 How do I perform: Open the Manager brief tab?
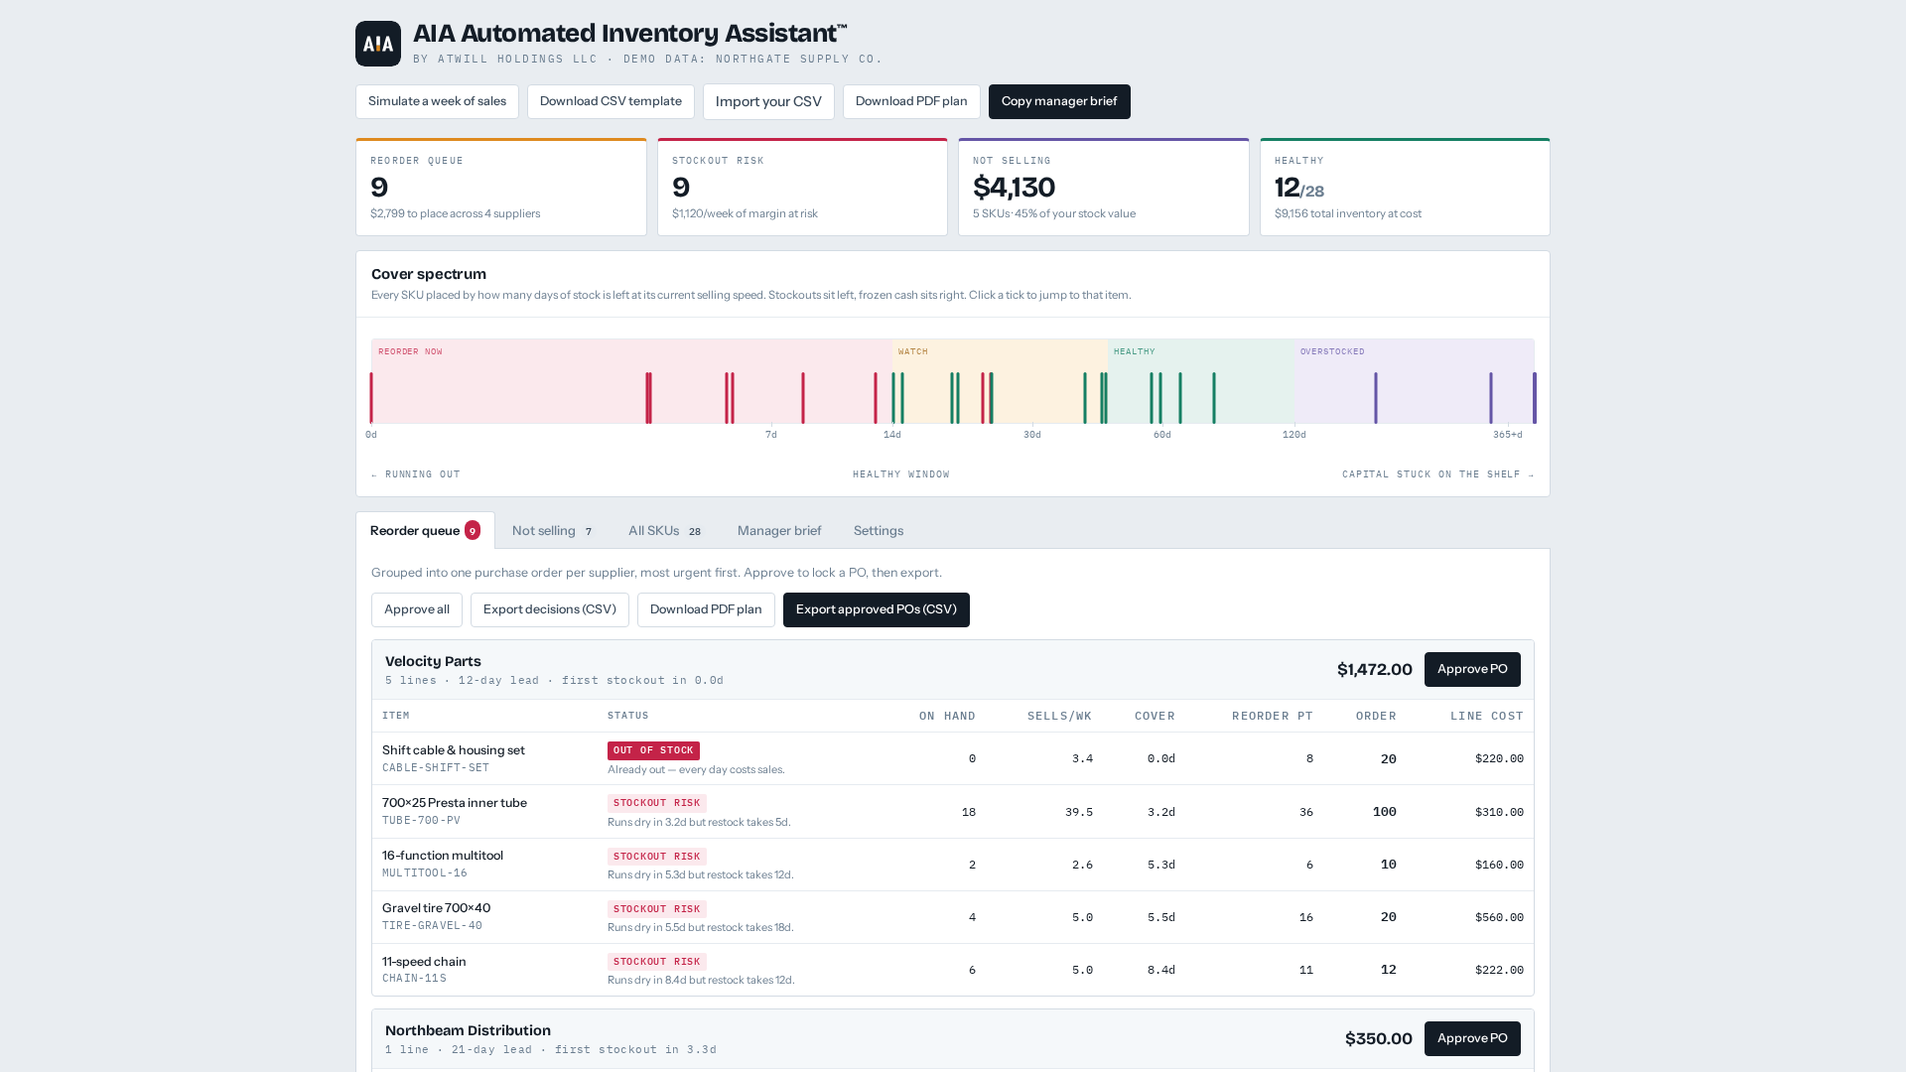point(779,531)
